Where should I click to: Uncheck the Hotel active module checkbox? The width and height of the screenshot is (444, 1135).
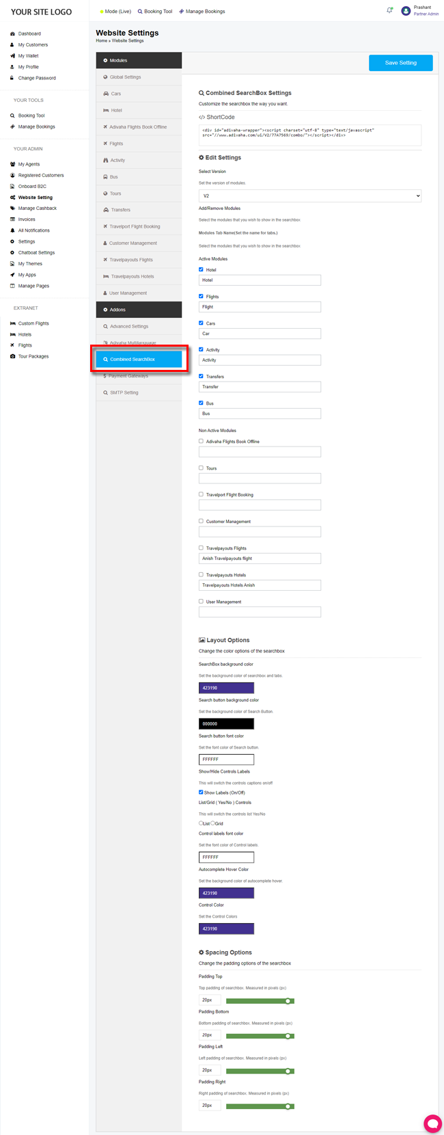(201, 269)
